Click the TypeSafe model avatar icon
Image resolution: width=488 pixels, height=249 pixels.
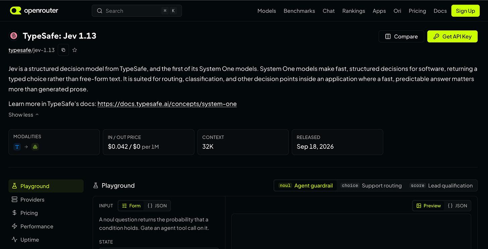coord(13,36)
